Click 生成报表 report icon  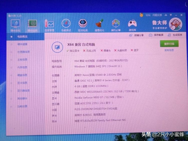click(x=169, y=35)
